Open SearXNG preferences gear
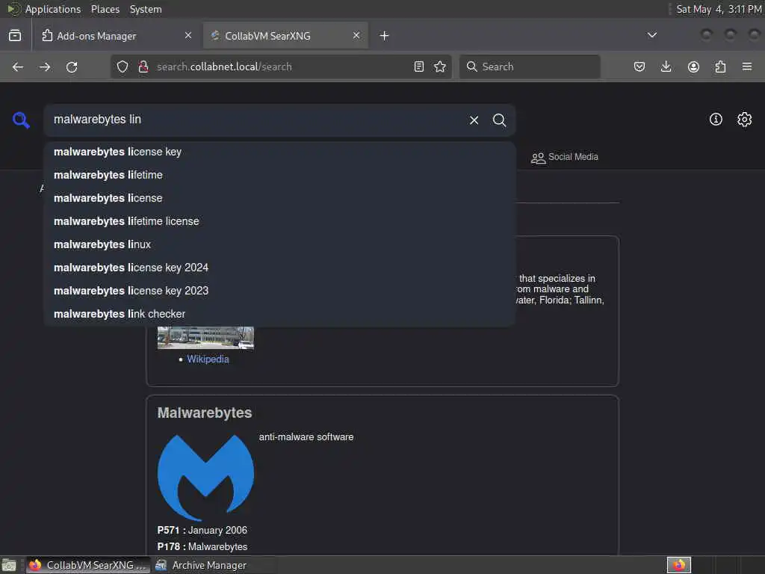 [x=745, y=119]
